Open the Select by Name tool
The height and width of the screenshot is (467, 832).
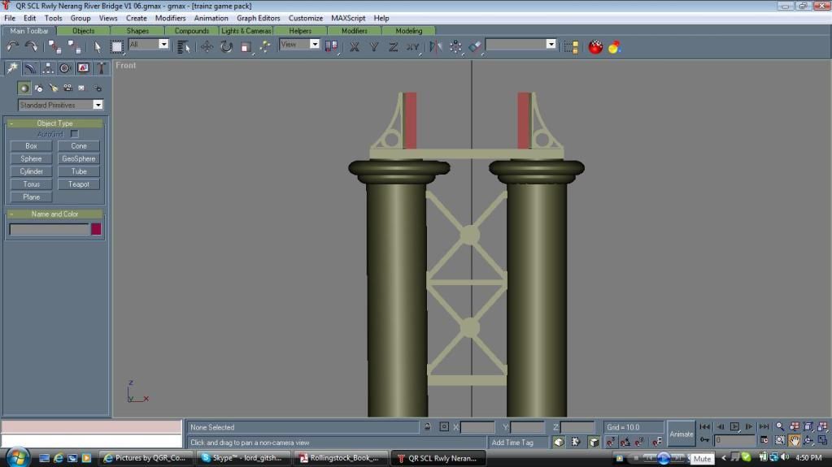pyautogui.click(x=184, y=46)
